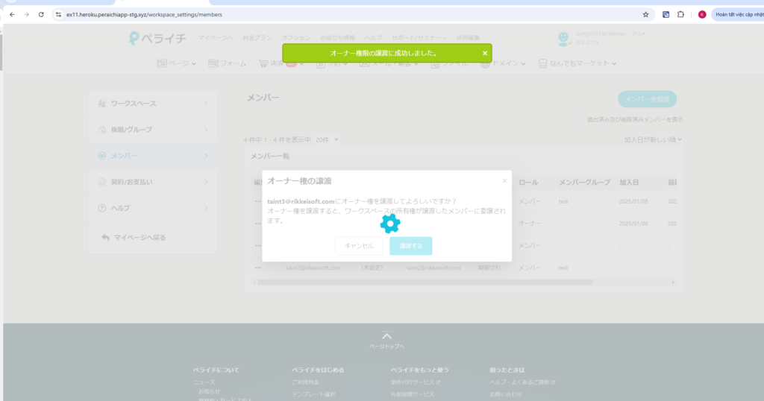Go back with the browser back arrow
The height and width of the screenshot is (401, 764).
coord(11,14)
